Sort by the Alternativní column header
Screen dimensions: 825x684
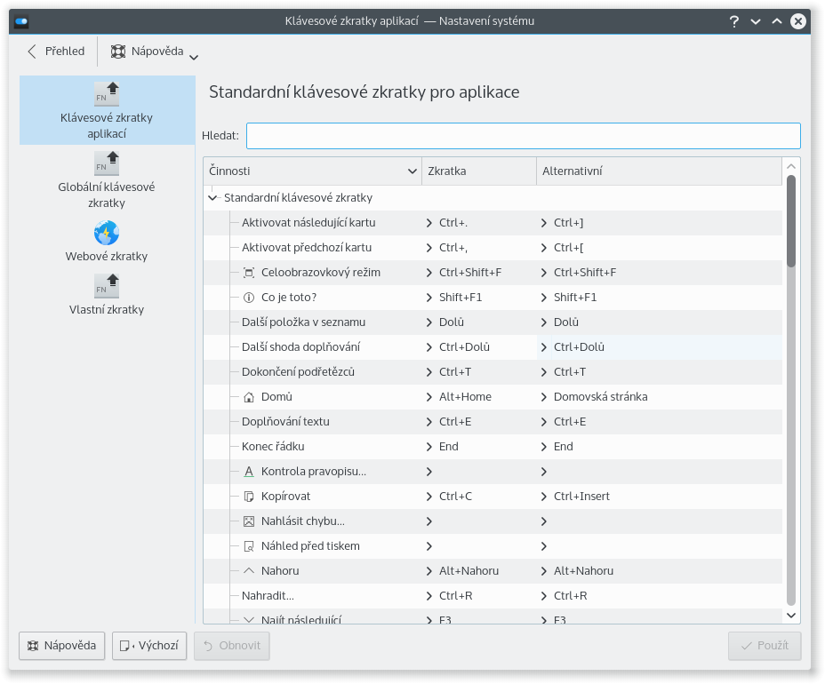[x=659, y=171]
